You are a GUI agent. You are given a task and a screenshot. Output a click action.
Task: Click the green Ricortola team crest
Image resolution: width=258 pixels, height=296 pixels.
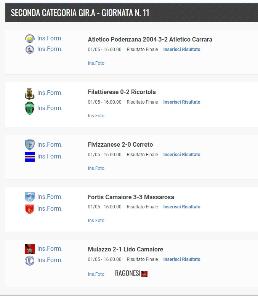pyautogui.click(x=30, y=108)
